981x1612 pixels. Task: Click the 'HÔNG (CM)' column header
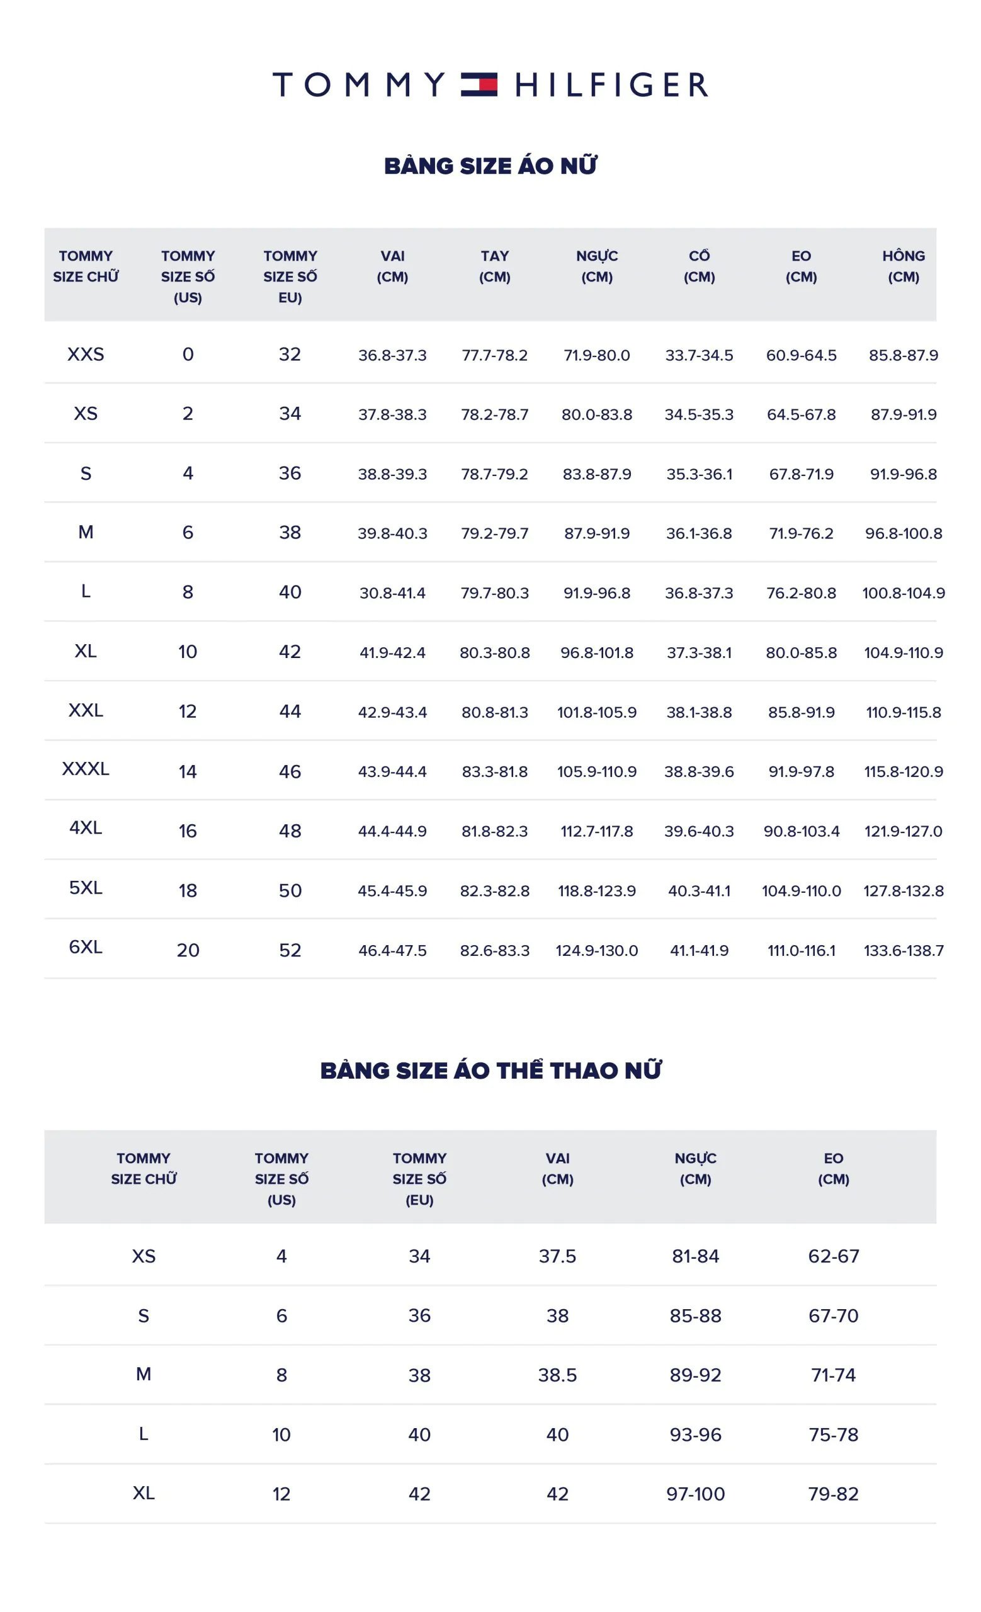click(x=903, y=266)
